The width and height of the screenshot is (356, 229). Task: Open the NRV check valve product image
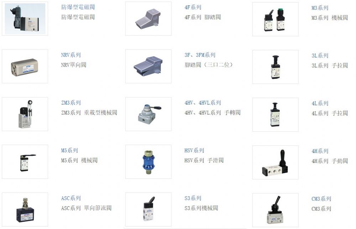25,66
